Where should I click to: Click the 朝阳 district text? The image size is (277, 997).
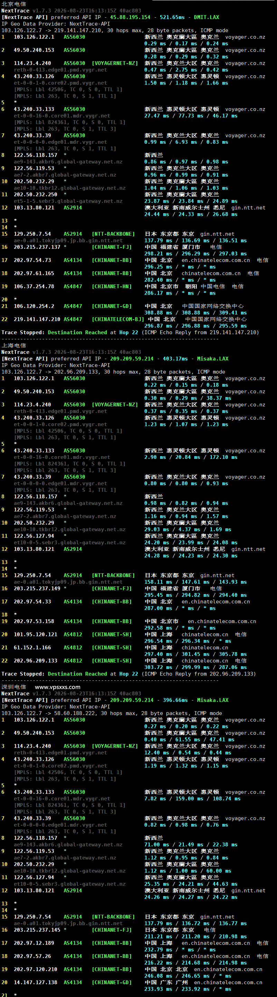pyautogui.click(x=191, y=286)
